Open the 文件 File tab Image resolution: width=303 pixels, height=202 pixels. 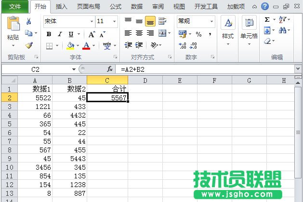point(15,7)
